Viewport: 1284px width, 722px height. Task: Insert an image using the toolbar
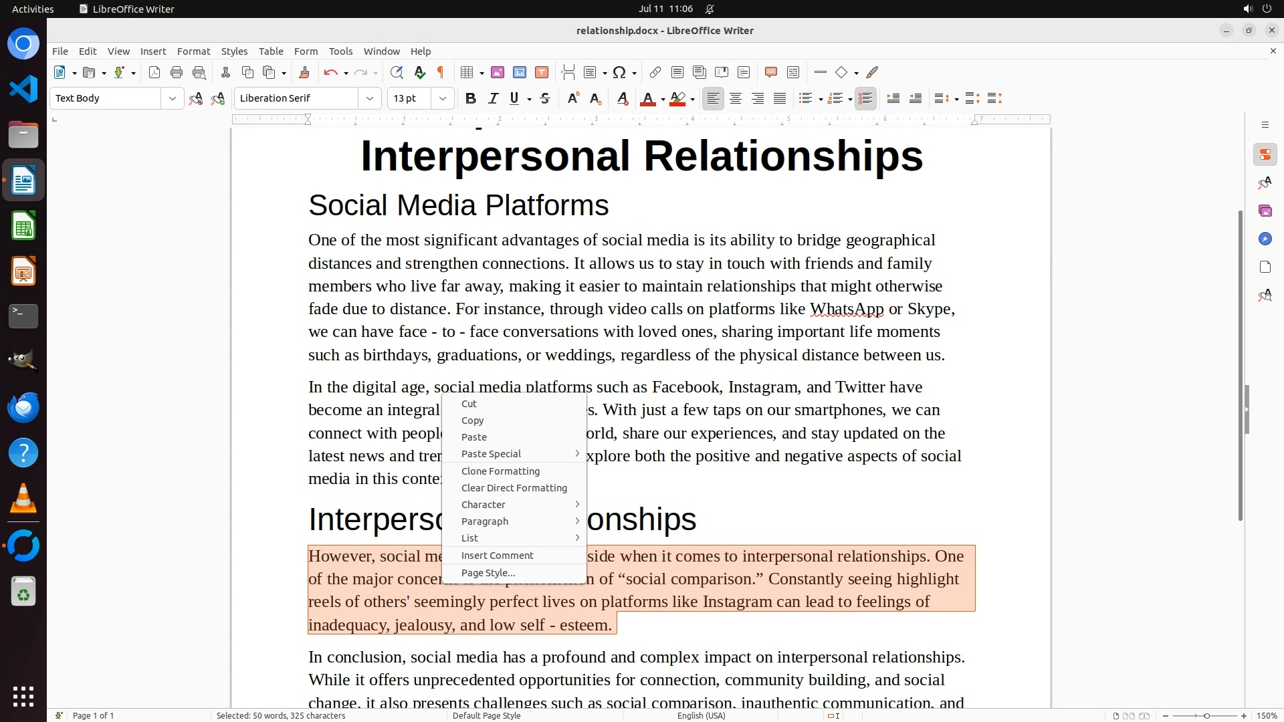[x=498, y=72]
